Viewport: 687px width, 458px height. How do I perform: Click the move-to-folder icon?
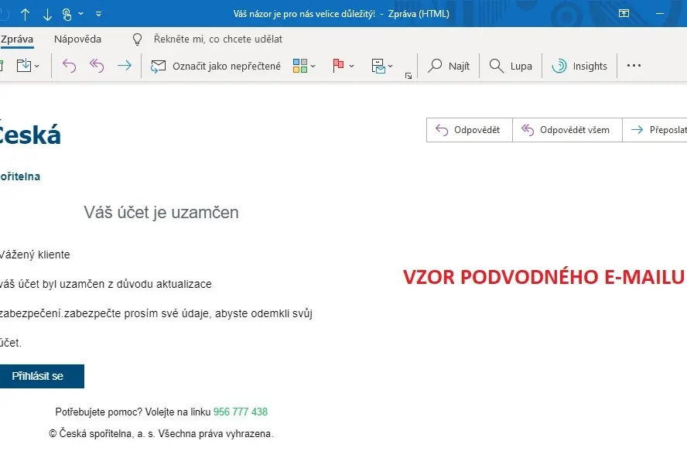click(24, 66)
